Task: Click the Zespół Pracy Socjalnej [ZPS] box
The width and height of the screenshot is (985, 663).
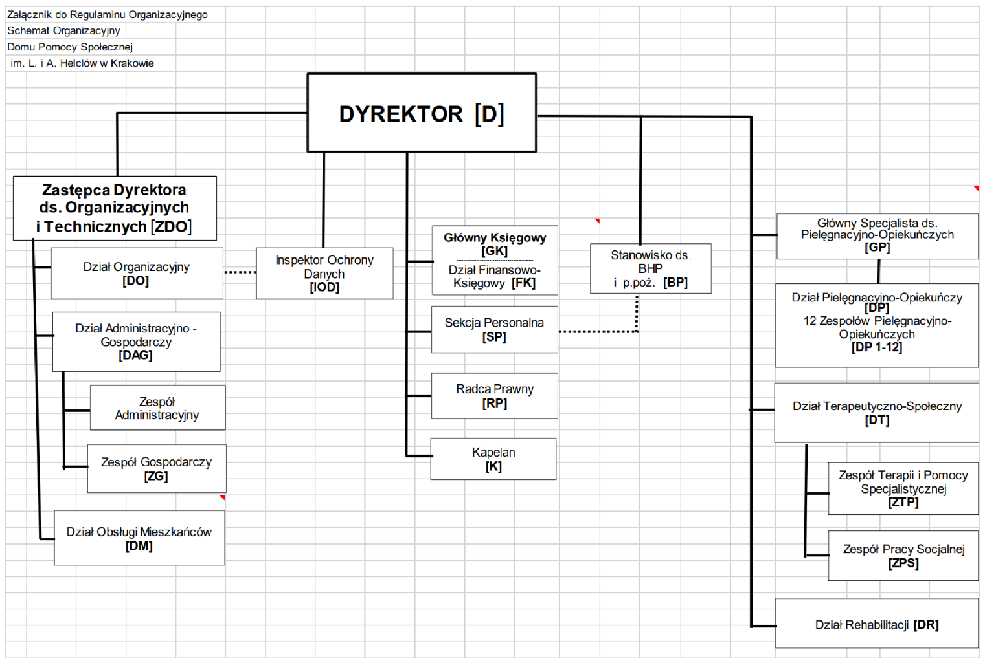Action: 903,556
